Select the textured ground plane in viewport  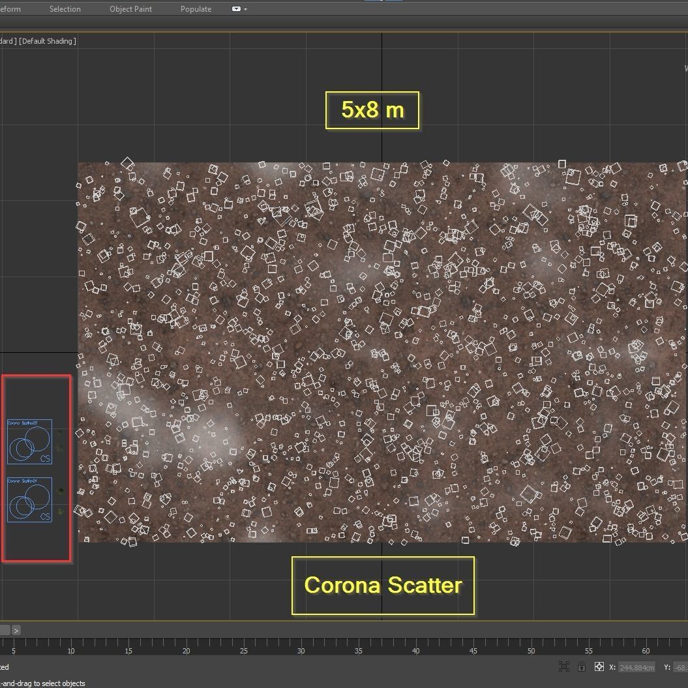[x=381, y=352]
